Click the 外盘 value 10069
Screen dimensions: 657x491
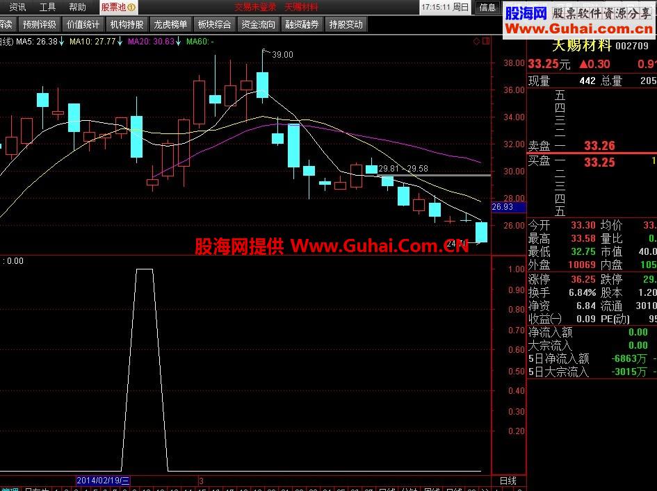coord(582,265)
